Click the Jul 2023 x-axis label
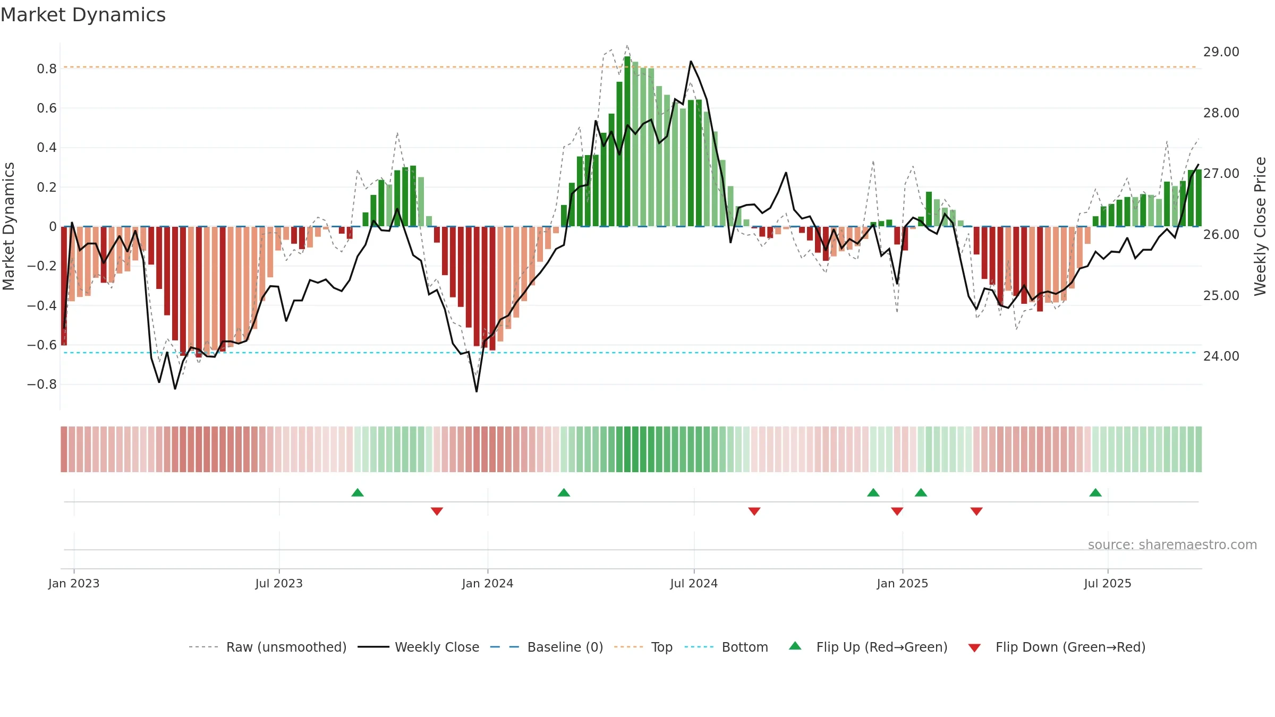Viewport: 1275px width, 717px height. (x=279, y=583)
